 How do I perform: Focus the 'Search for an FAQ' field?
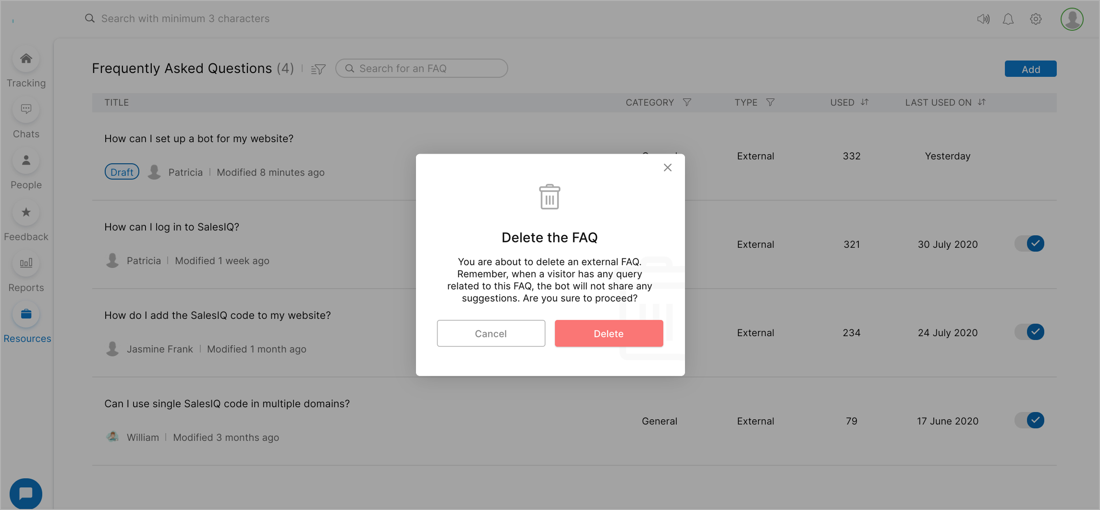[421, 68]
